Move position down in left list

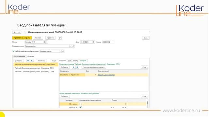point(32,61)
